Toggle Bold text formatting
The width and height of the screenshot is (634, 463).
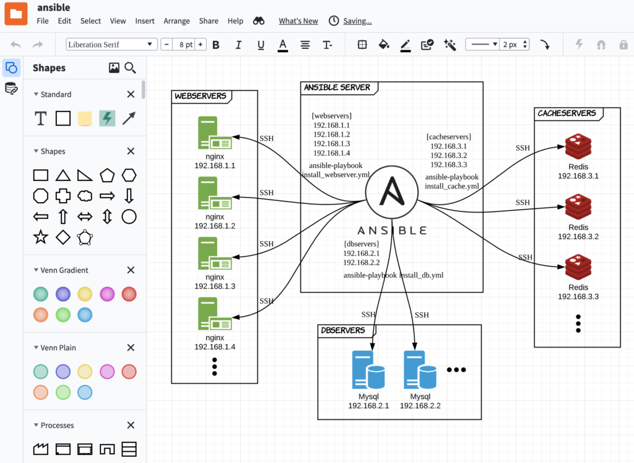click(215, 45)
